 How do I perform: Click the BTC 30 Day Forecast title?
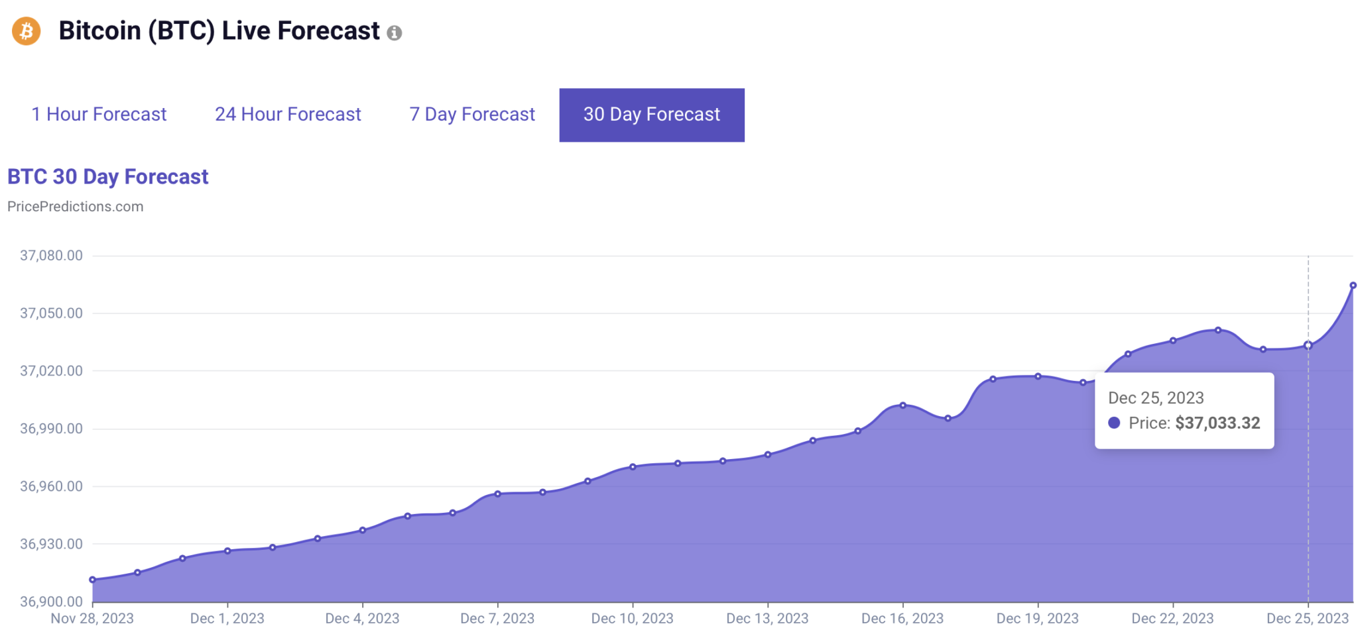pyautogui.click(x=108, y=177)
